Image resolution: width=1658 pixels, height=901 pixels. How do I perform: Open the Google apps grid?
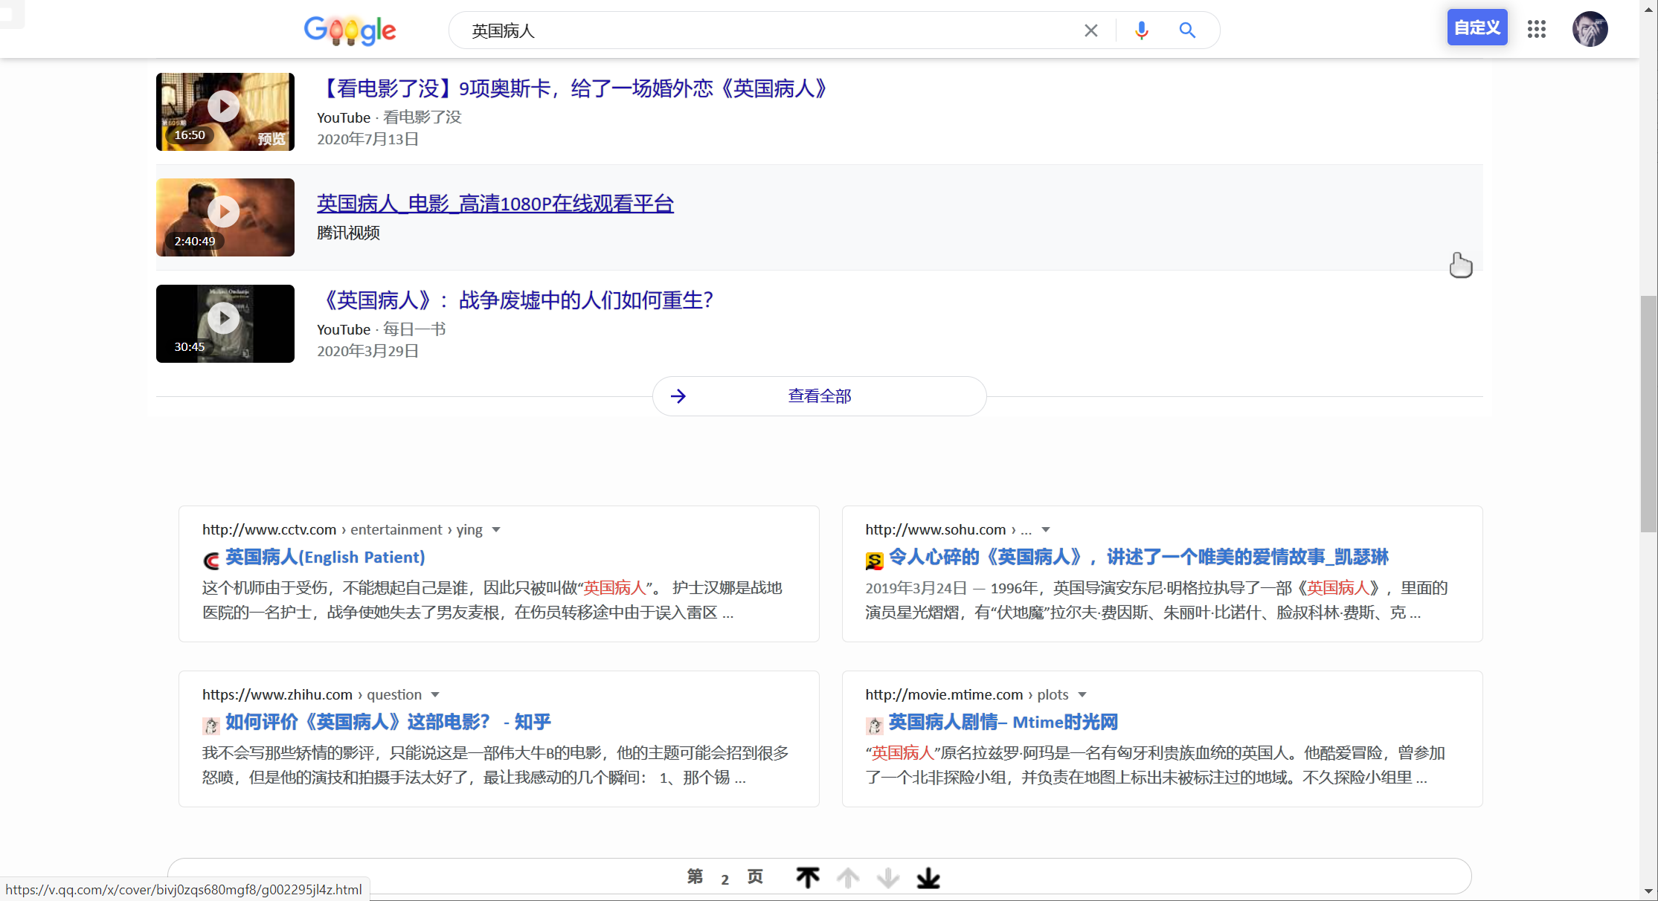1537,29
